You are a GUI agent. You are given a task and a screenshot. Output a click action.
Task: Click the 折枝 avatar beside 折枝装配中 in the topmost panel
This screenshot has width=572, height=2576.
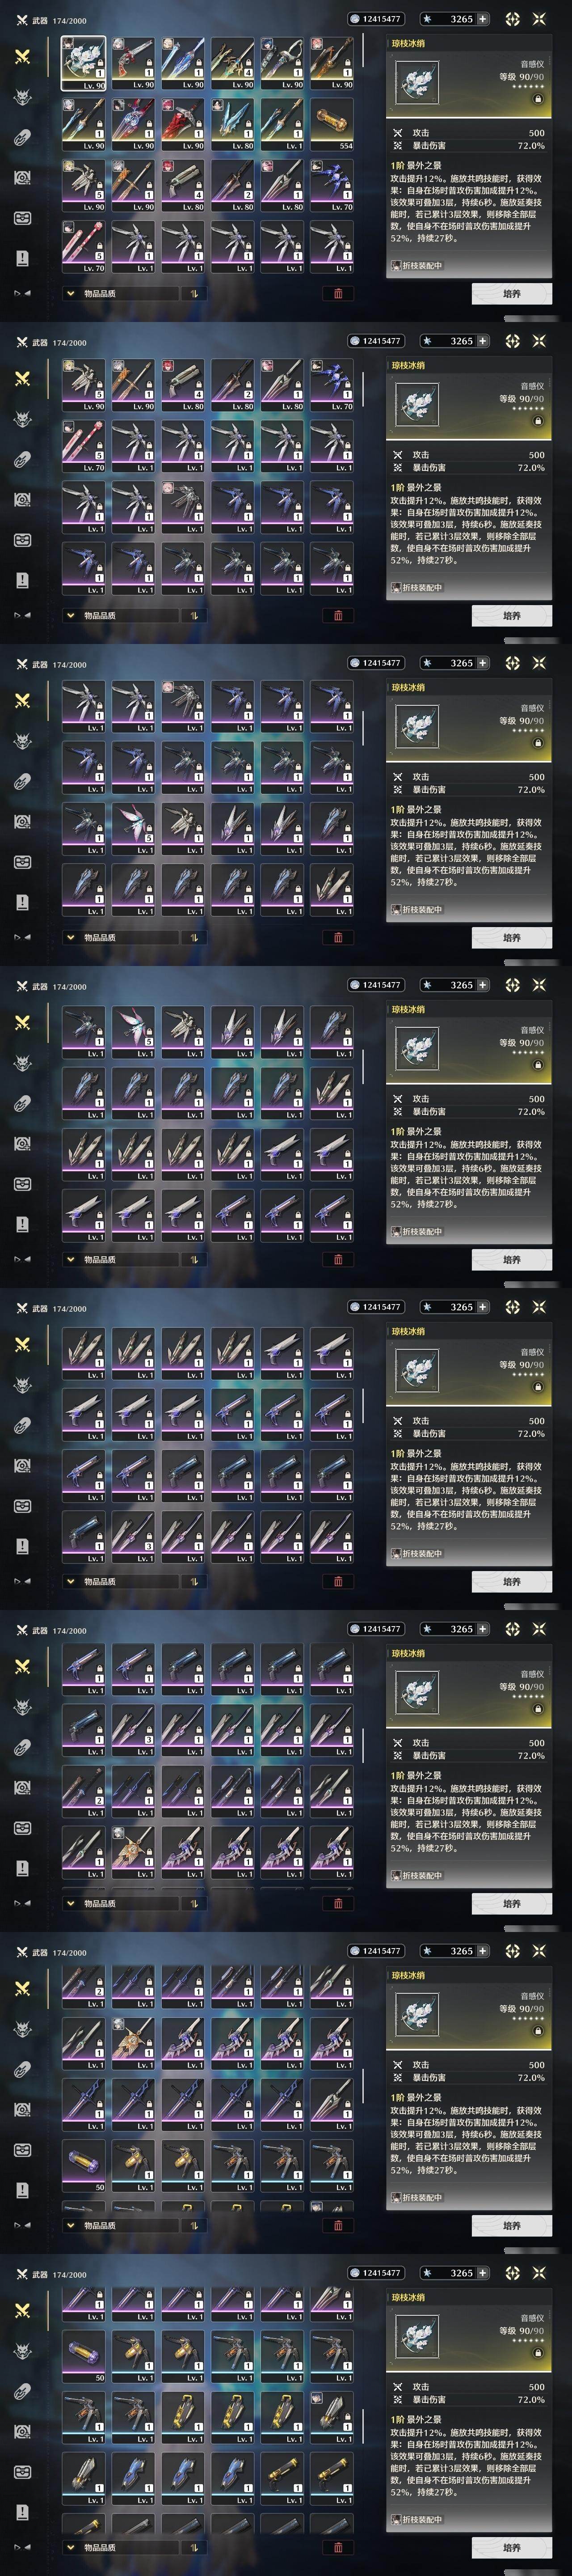(396, 266)
